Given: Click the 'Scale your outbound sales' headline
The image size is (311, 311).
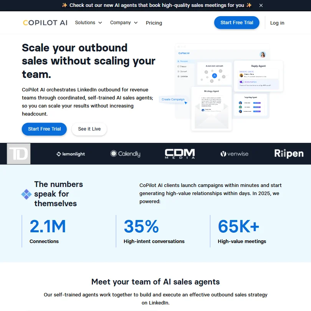Looking at the screenshot, I should coord(88,61).
